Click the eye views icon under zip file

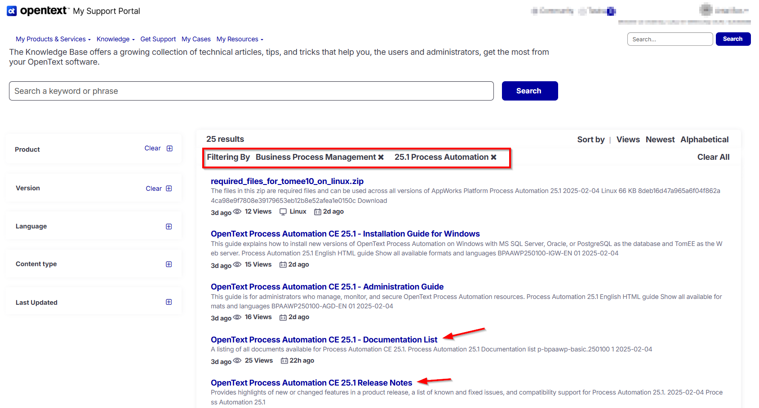(x=237, y=211)
